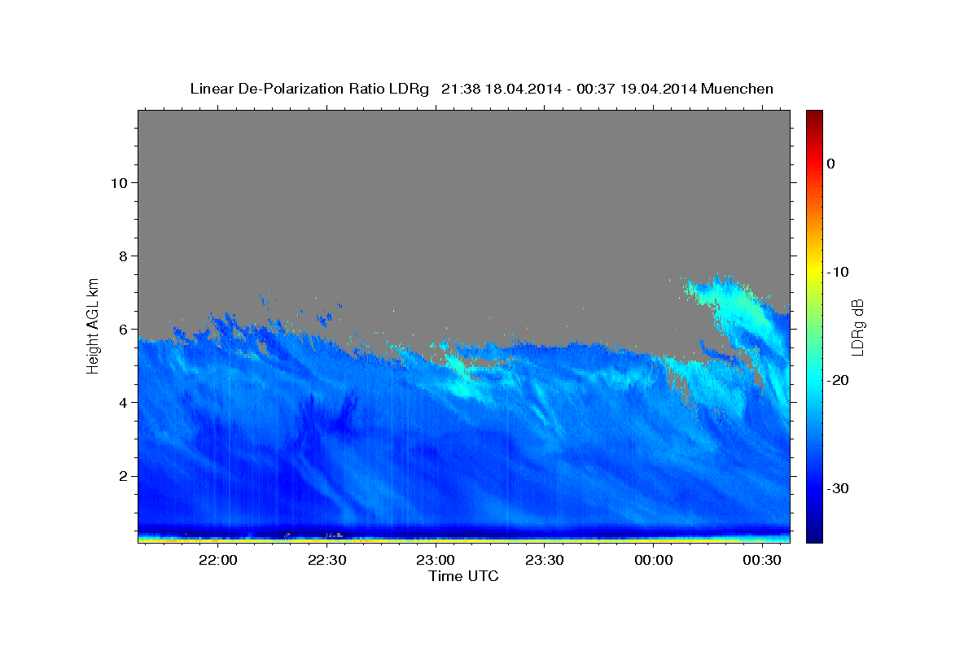977x651 pixels.
Task: Click the height tick label 8
Action: pos(121,256)
